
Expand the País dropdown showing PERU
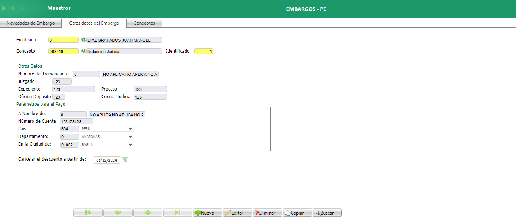pyautogui.click(x=107, y=129)
